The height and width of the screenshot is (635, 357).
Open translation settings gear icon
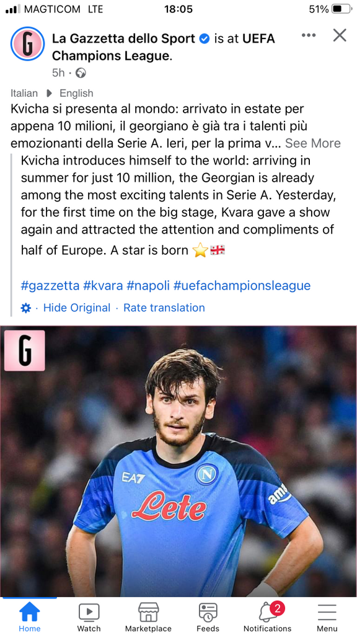click(x=25, y=308)
